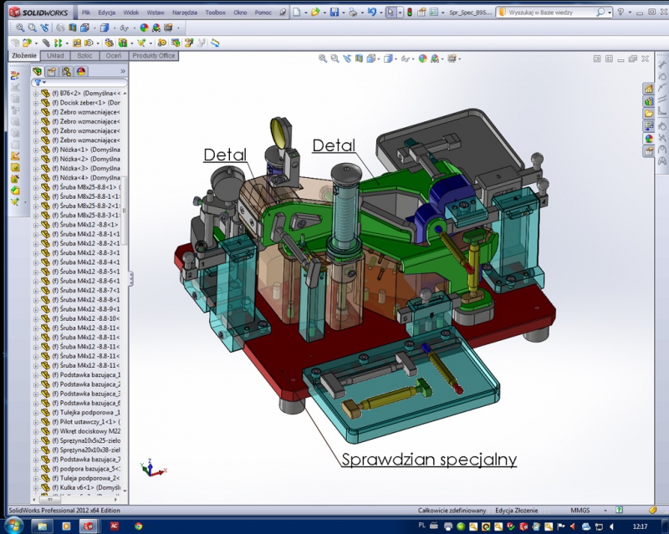Open the PropertyManager tab icon
The width and height of the screenshot is (669, 534).
(x=52, y=72)
